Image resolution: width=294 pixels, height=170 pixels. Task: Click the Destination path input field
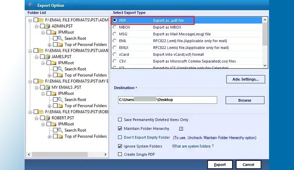(167, 100)
